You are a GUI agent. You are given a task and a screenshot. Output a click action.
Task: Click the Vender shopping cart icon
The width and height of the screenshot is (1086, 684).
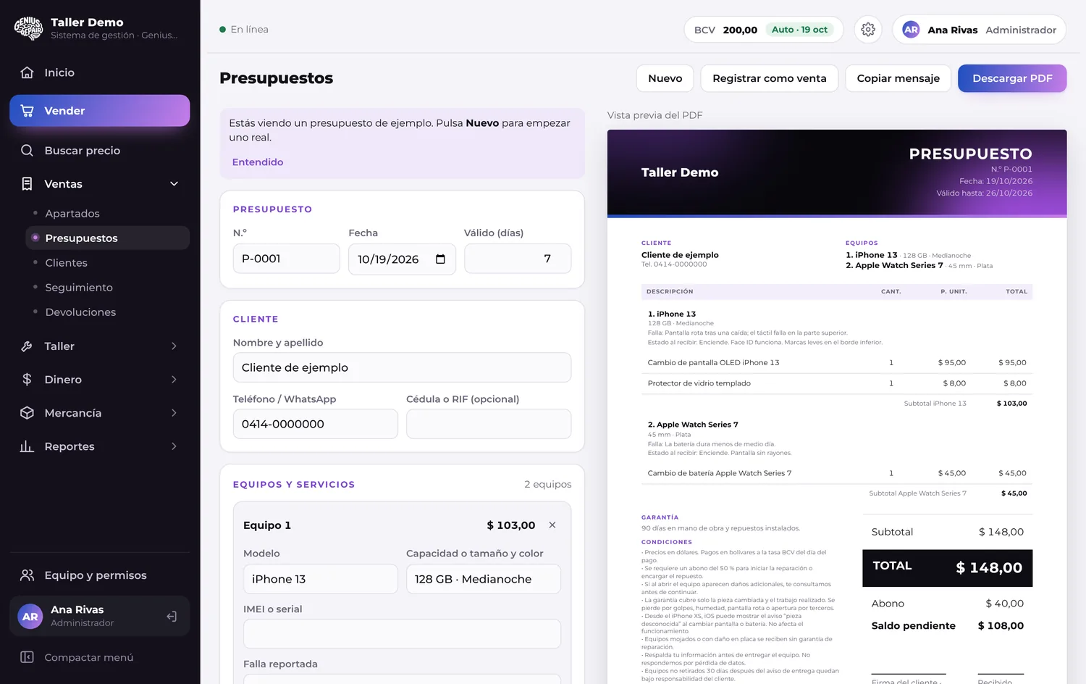pyautogui.click(x=27, y=111)
